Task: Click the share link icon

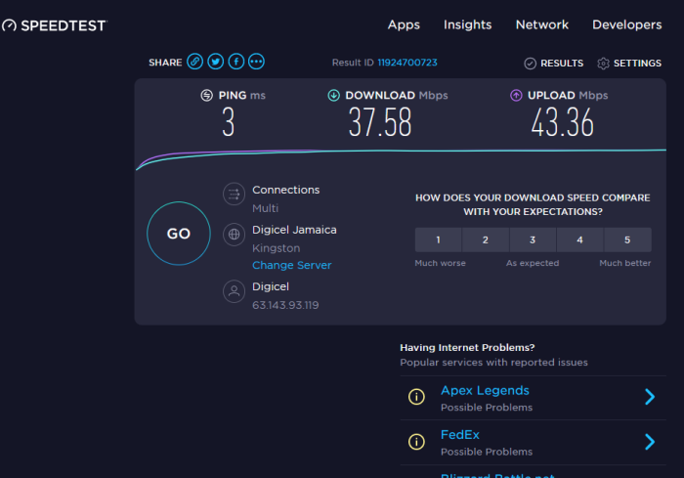Action: 195,62
